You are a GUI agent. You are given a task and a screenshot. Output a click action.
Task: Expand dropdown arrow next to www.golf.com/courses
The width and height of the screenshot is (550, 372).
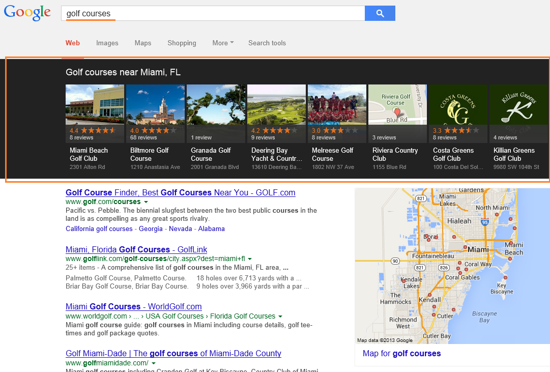146,202
